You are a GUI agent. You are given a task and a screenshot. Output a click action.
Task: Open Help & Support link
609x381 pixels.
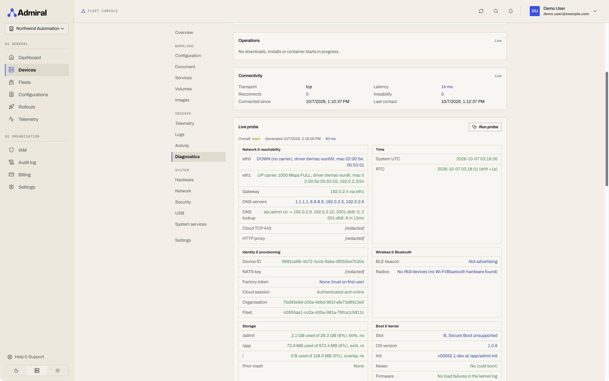(x=26, y=357)
